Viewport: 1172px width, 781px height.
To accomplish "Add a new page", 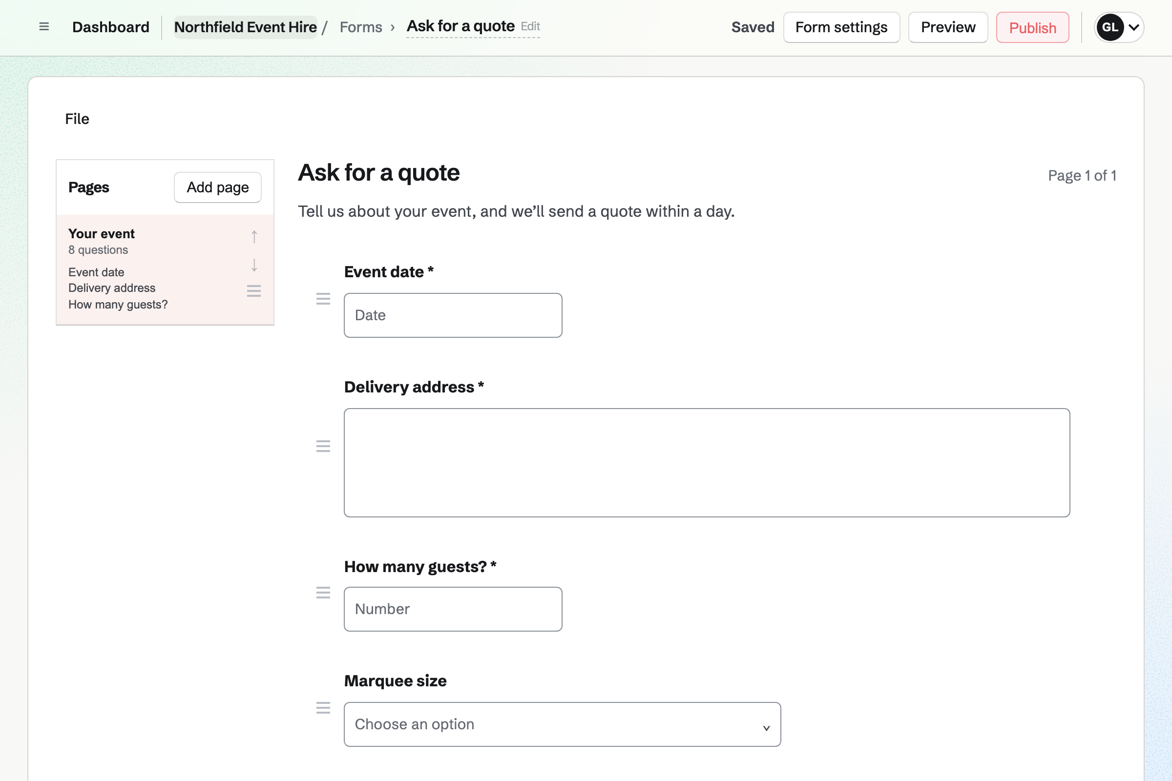I will (218, 187).
